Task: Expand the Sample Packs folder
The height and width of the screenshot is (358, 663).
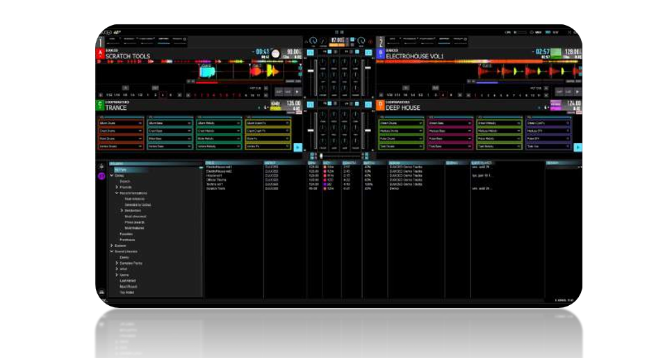Action: 117,263
